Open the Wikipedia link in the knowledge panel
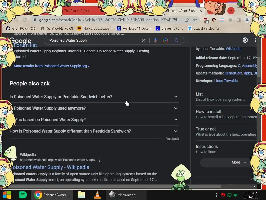 click(234, 49)
